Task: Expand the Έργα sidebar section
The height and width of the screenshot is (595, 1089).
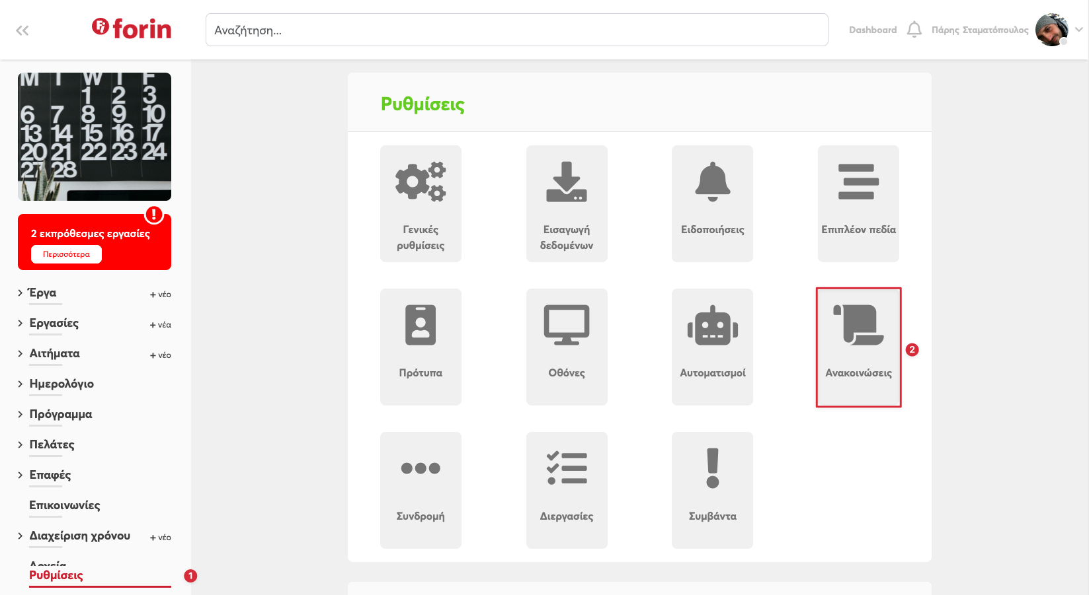Action: tap(20, 293)
